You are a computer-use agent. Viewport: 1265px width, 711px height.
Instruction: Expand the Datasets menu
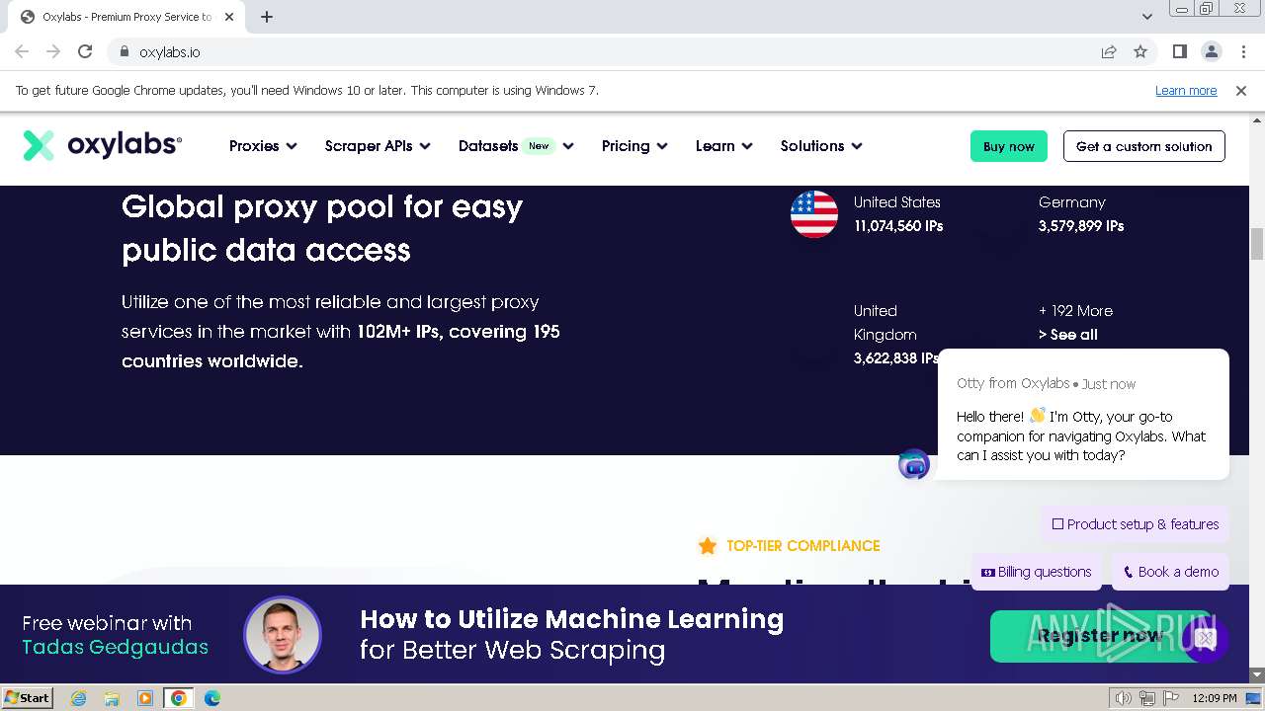pyautogui.click(x=516, y=146)
